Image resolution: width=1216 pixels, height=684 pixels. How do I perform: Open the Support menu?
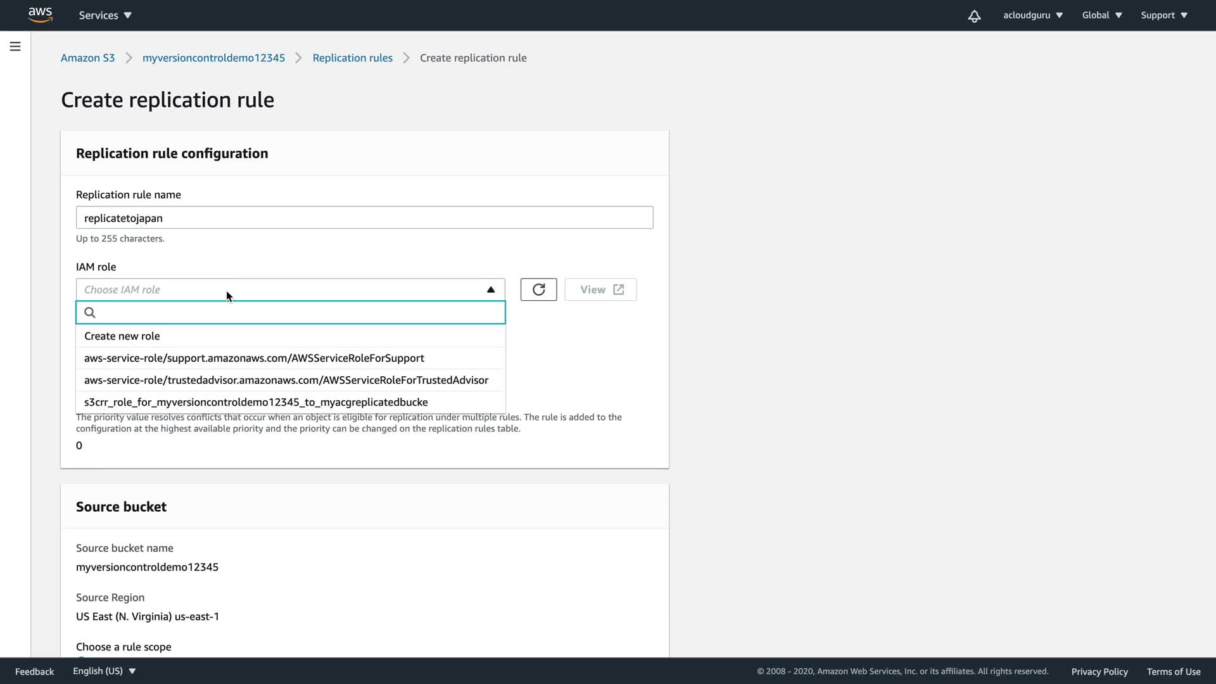pos(1163,15)
